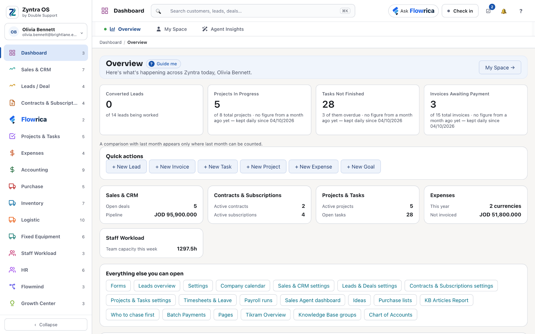535x334 pixels.
Task: Click the Sales & CRM trend icon
Action: coord(12,69)
